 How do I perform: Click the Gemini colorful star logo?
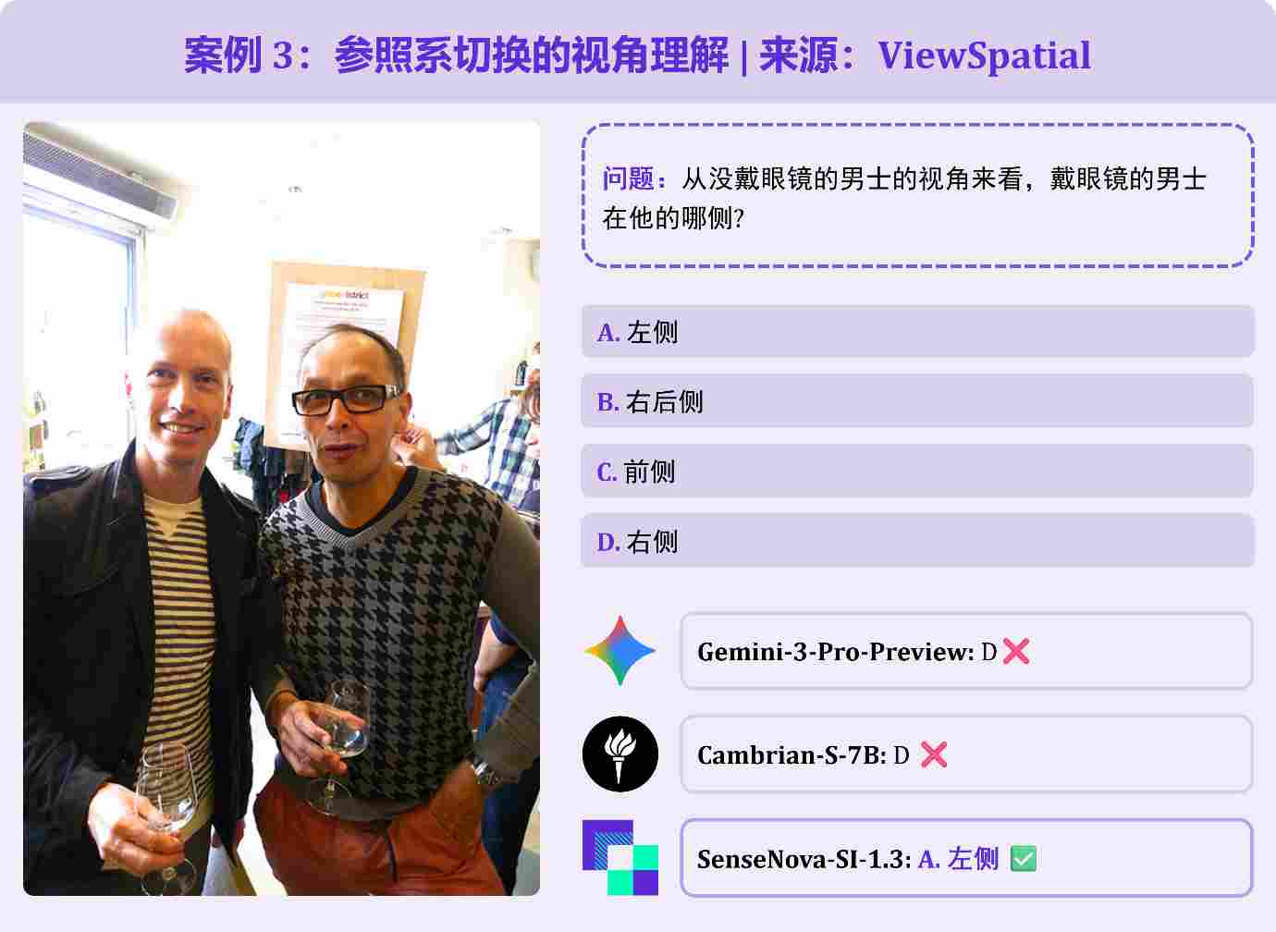620,651
